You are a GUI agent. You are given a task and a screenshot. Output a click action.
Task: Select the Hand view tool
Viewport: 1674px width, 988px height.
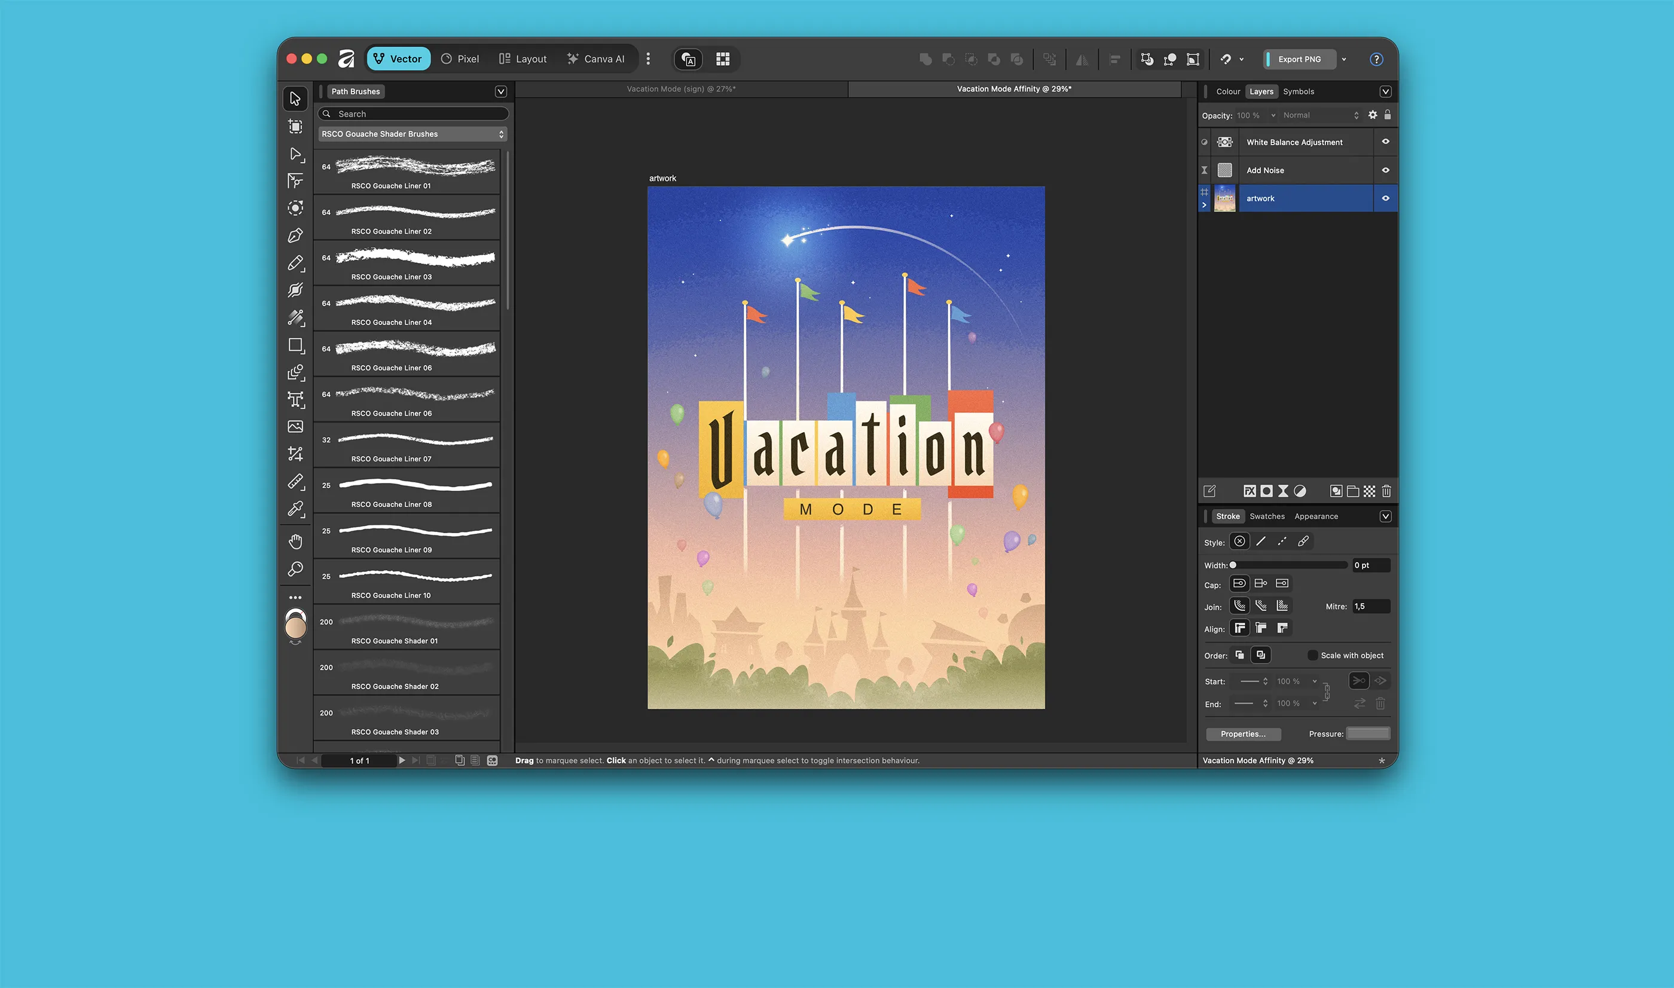[x=295, y=542]
